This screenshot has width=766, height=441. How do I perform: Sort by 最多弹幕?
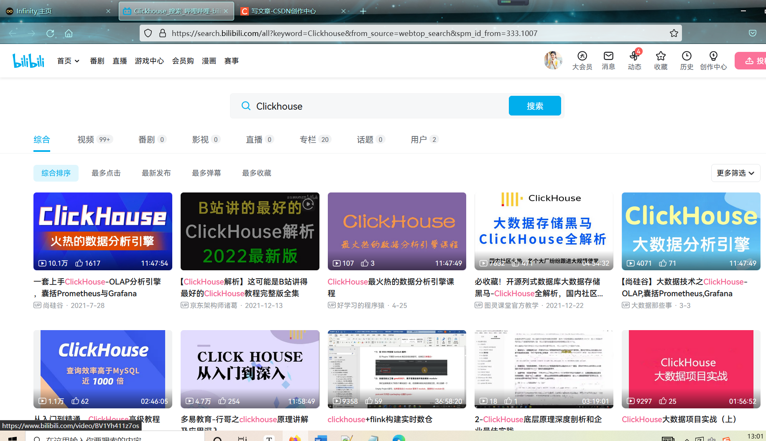[x=207, y=173]
